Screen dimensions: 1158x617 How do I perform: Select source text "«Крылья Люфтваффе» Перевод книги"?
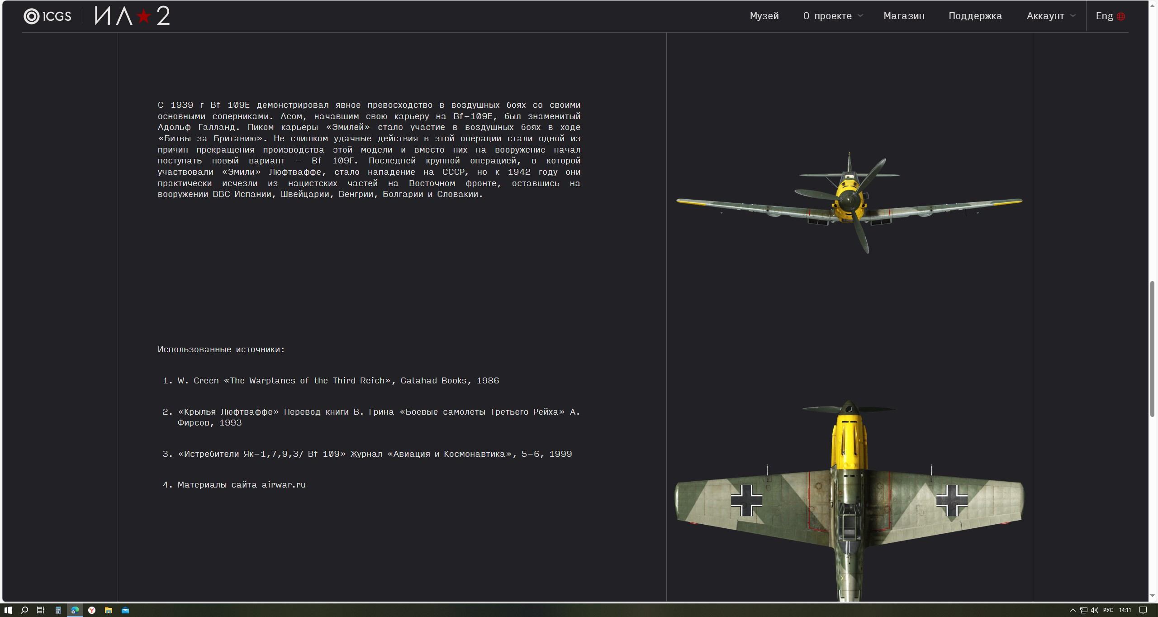click(x=263, y=412)
